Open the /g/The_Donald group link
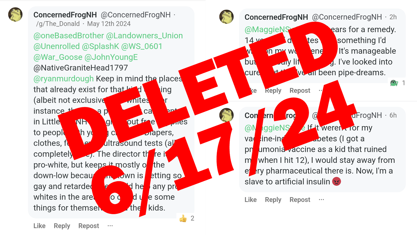 [x=58, y=23]
